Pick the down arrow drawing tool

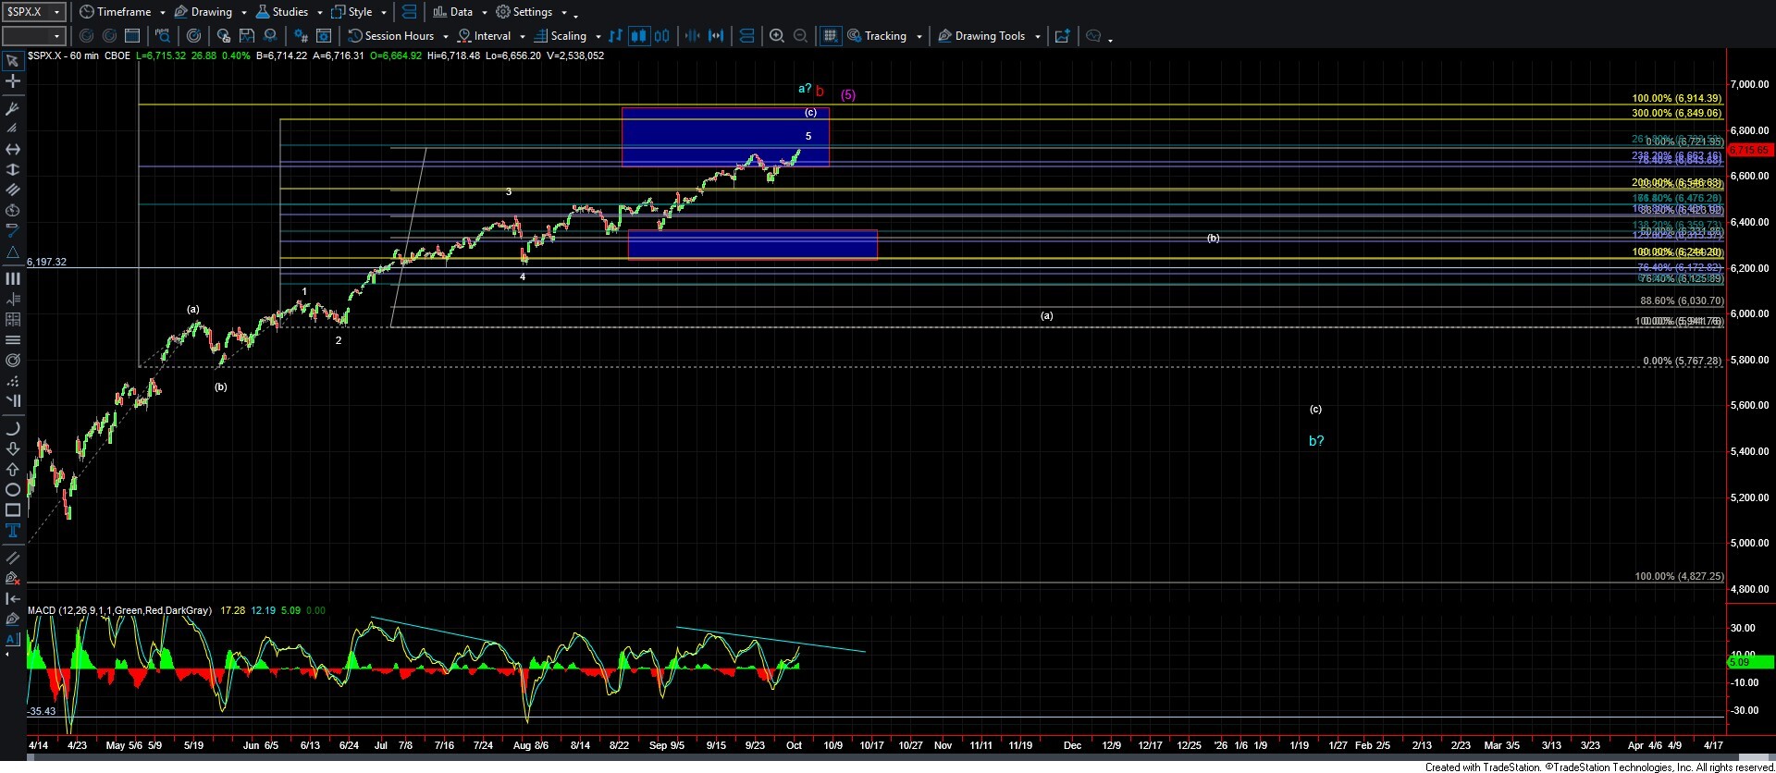pos(13,449)
